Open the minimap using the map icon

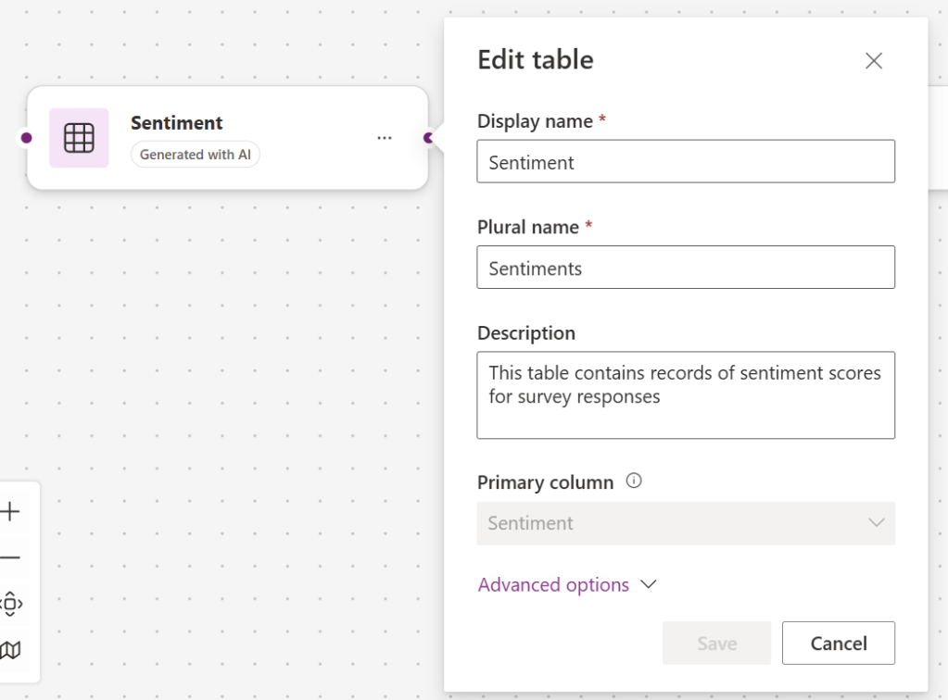click(x=12, y=650)
